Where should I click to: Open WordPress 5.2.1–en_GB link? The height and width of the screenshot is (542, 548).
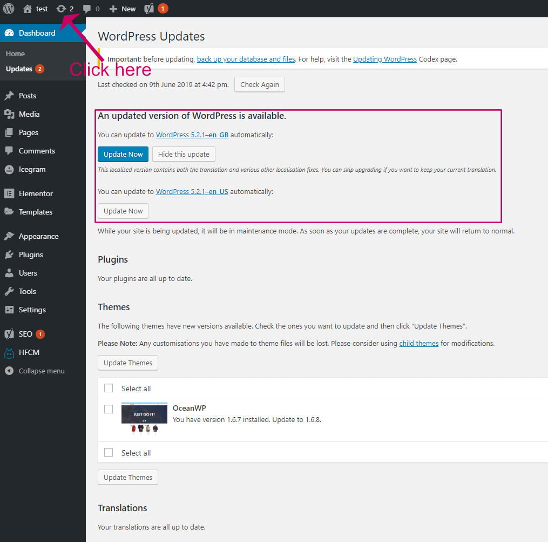[192, 135]
